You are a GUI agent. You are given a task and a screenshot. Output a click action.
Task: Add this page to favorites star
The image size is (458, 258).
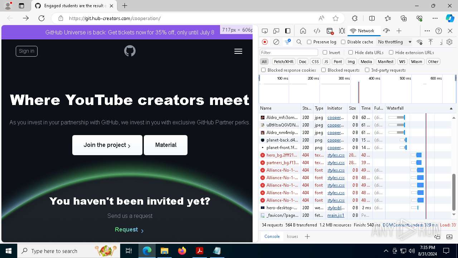[336, 18]
